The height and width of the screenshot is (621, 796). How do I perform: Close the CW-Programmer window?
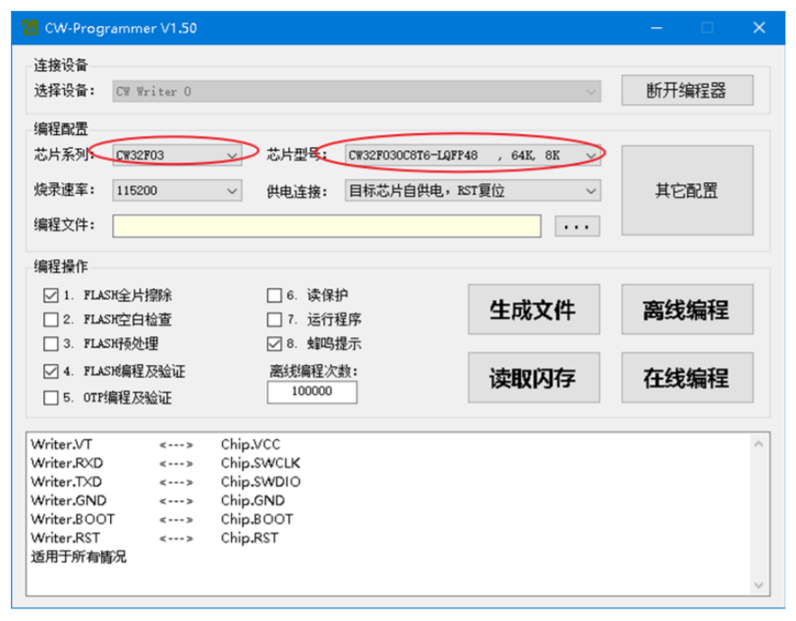(x=759, y=28)
